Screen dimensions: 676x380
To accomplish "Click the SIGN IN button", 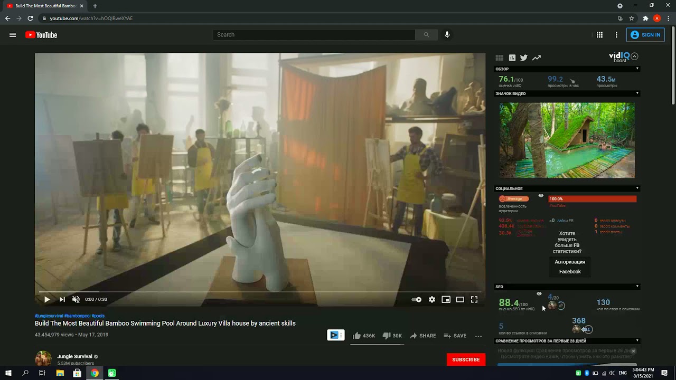I will (x=645, y=35).
